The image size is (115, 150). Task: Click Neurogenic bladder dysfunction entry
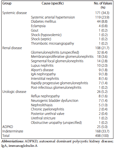[x=55, y=101]
